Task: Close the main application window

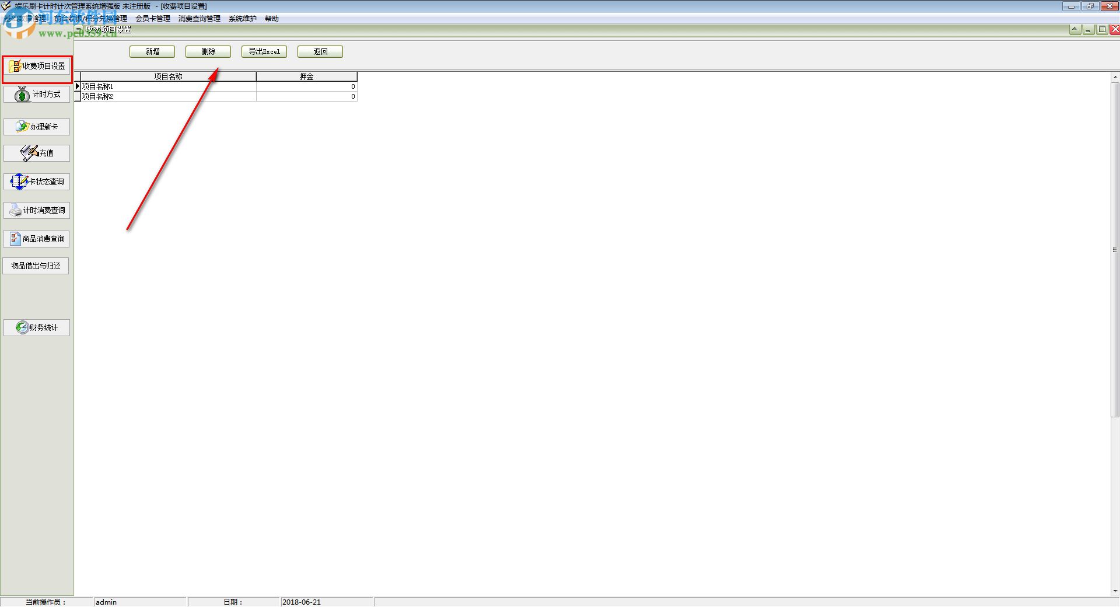Action: [1109, 6]
